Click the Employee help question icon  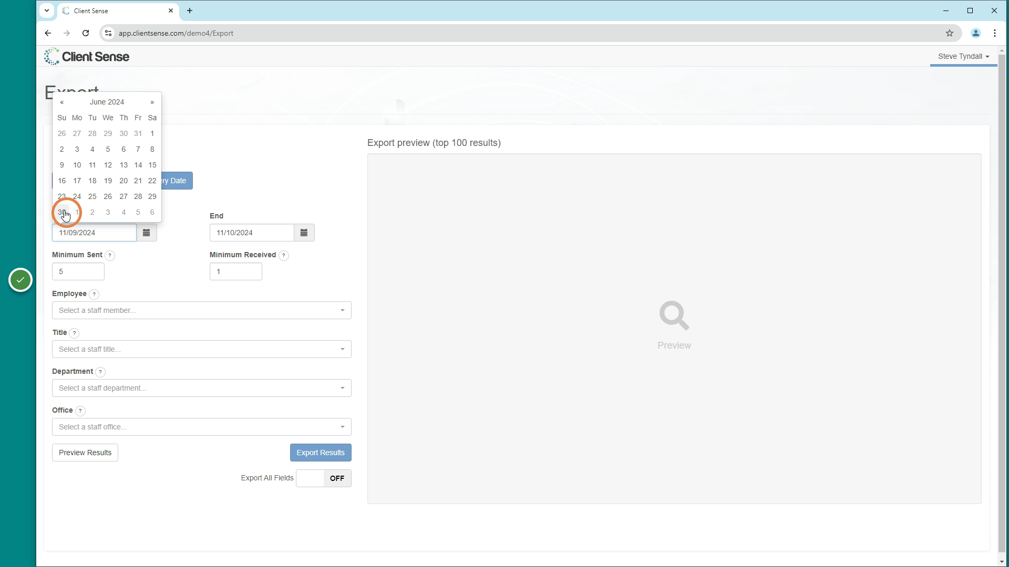94,295
